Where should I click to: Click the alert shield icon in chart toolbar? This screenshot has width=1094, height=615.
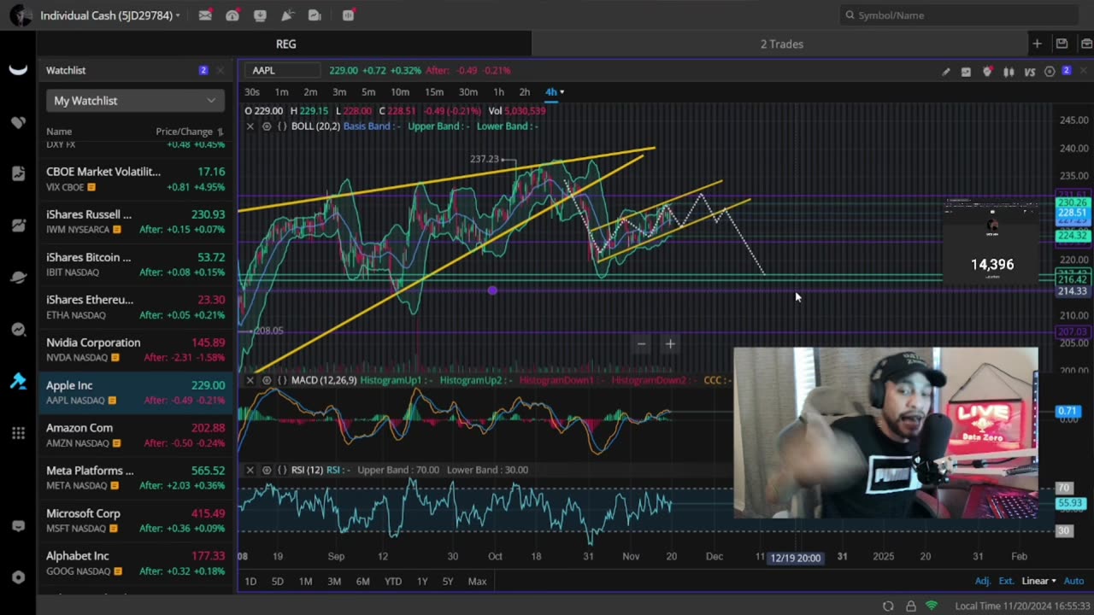[x=987, y=72]
